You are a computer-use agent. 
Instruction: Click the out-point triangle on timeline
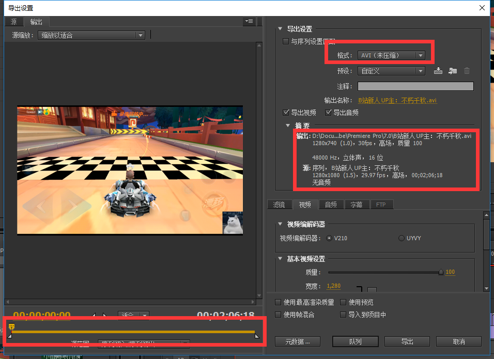[257, 336]
